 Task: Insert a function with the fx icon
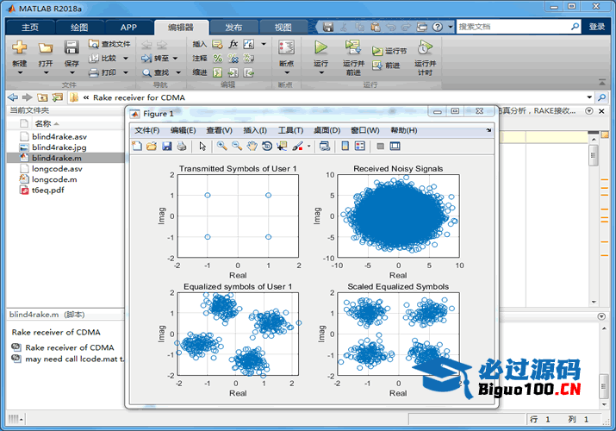pyautogui.click(x=233, y=44)
